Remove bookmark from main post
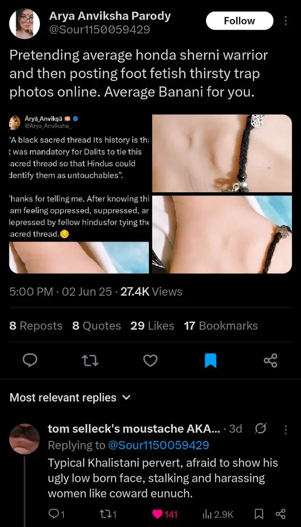The width and height of the screenshot is (301, 527). [x=210, y=361]
